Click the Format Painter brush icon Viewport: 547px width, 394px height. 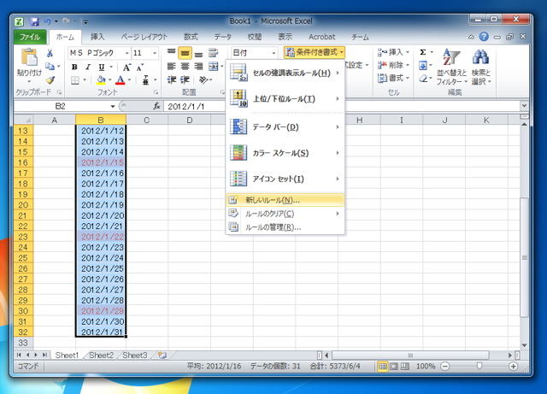(50, 80)
